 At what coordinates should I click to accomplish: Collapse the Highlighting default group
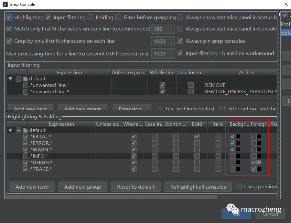(x=10, y=130)
